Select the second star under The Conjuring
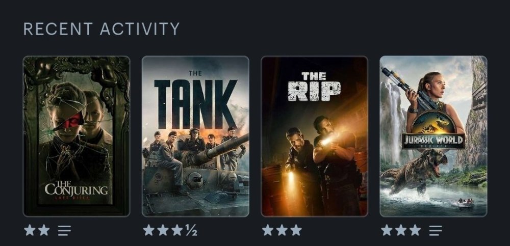510x246 pixels. point(44,230)
